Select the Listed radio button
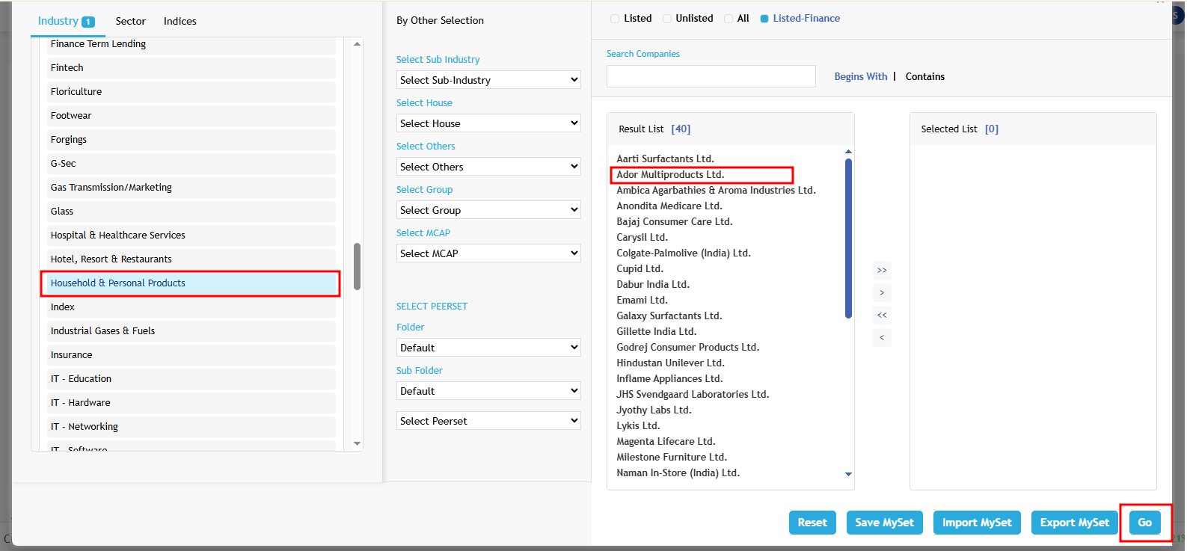Viewport: 1187px width, 551px height. [x=615, y=19]
